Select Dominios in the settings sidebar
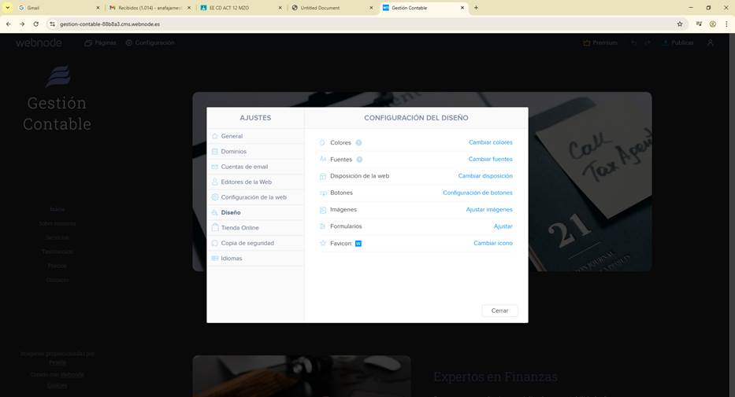The width and height of the screenshot is (735, 397). [x=233, y=152]
